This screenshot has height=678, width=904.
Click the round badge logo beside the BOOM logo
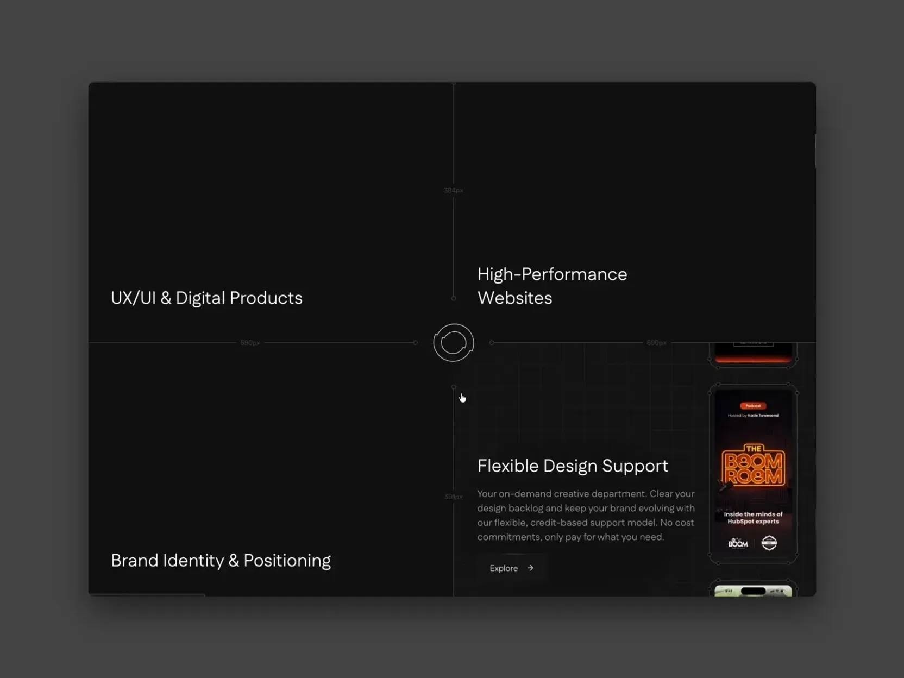click(769, 543)
